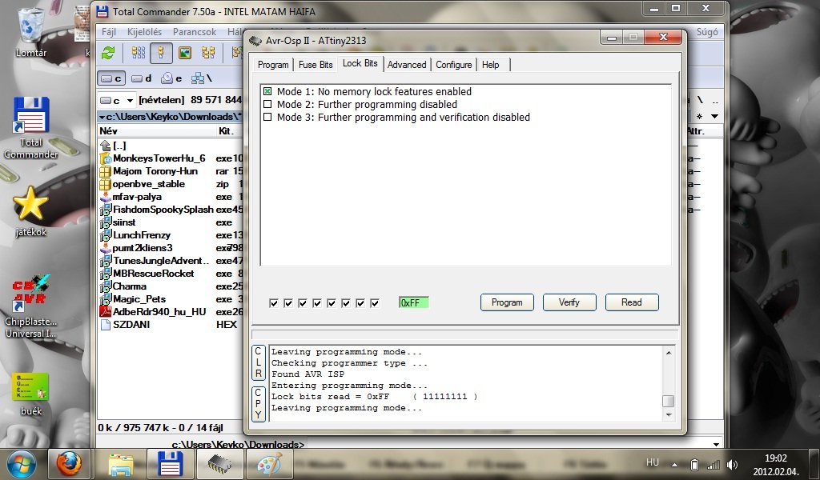Screen dimensions: 820x480
Task: Show the directory tree view icon
Action: coord(208,53)
